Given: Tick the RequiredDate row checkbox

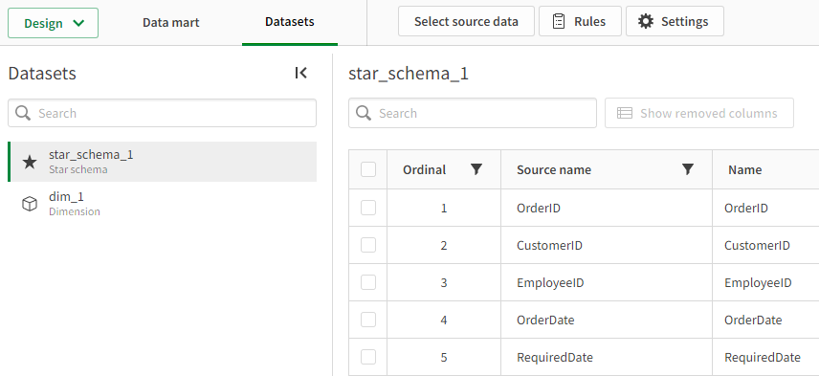Looking at the screenshot, I should [368, 357].
